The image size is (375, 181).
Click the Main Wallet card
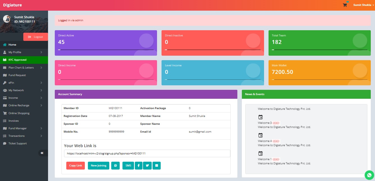click(320, 73)
